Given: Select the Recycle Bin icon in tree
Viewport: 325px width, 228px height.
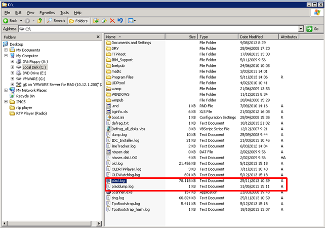Looking at the screenshot, I should 12,96.
